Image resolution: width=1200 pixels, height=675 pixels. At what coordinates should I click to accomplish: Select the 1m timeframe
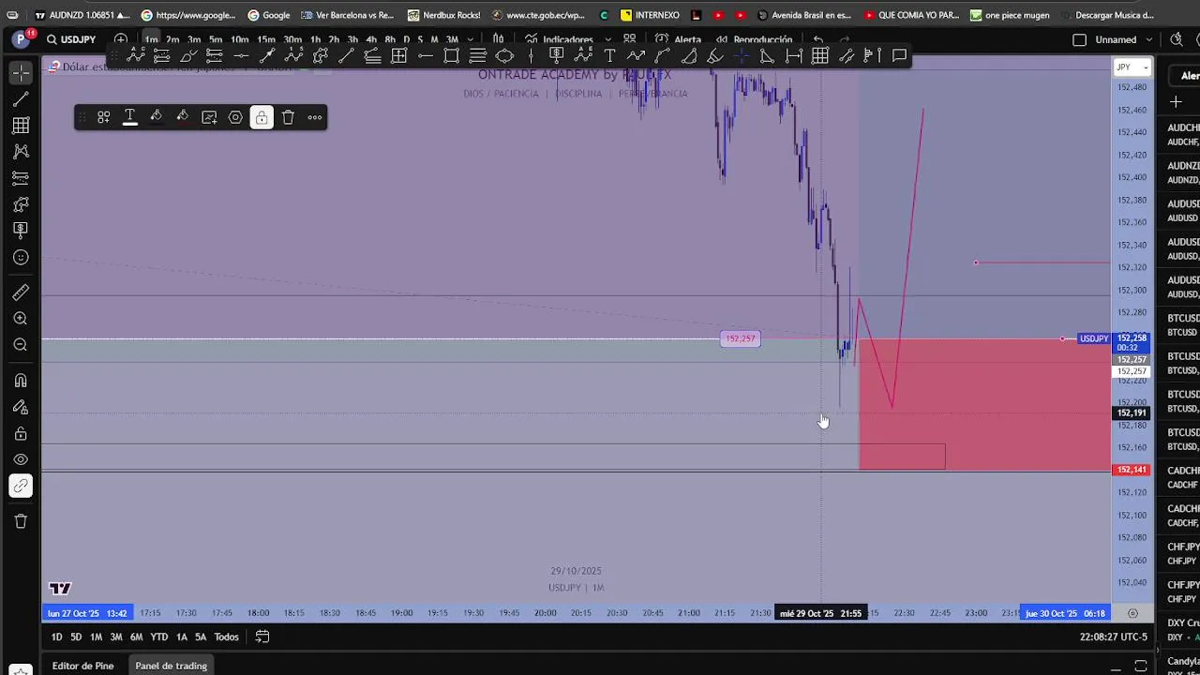tap(151, 39)
